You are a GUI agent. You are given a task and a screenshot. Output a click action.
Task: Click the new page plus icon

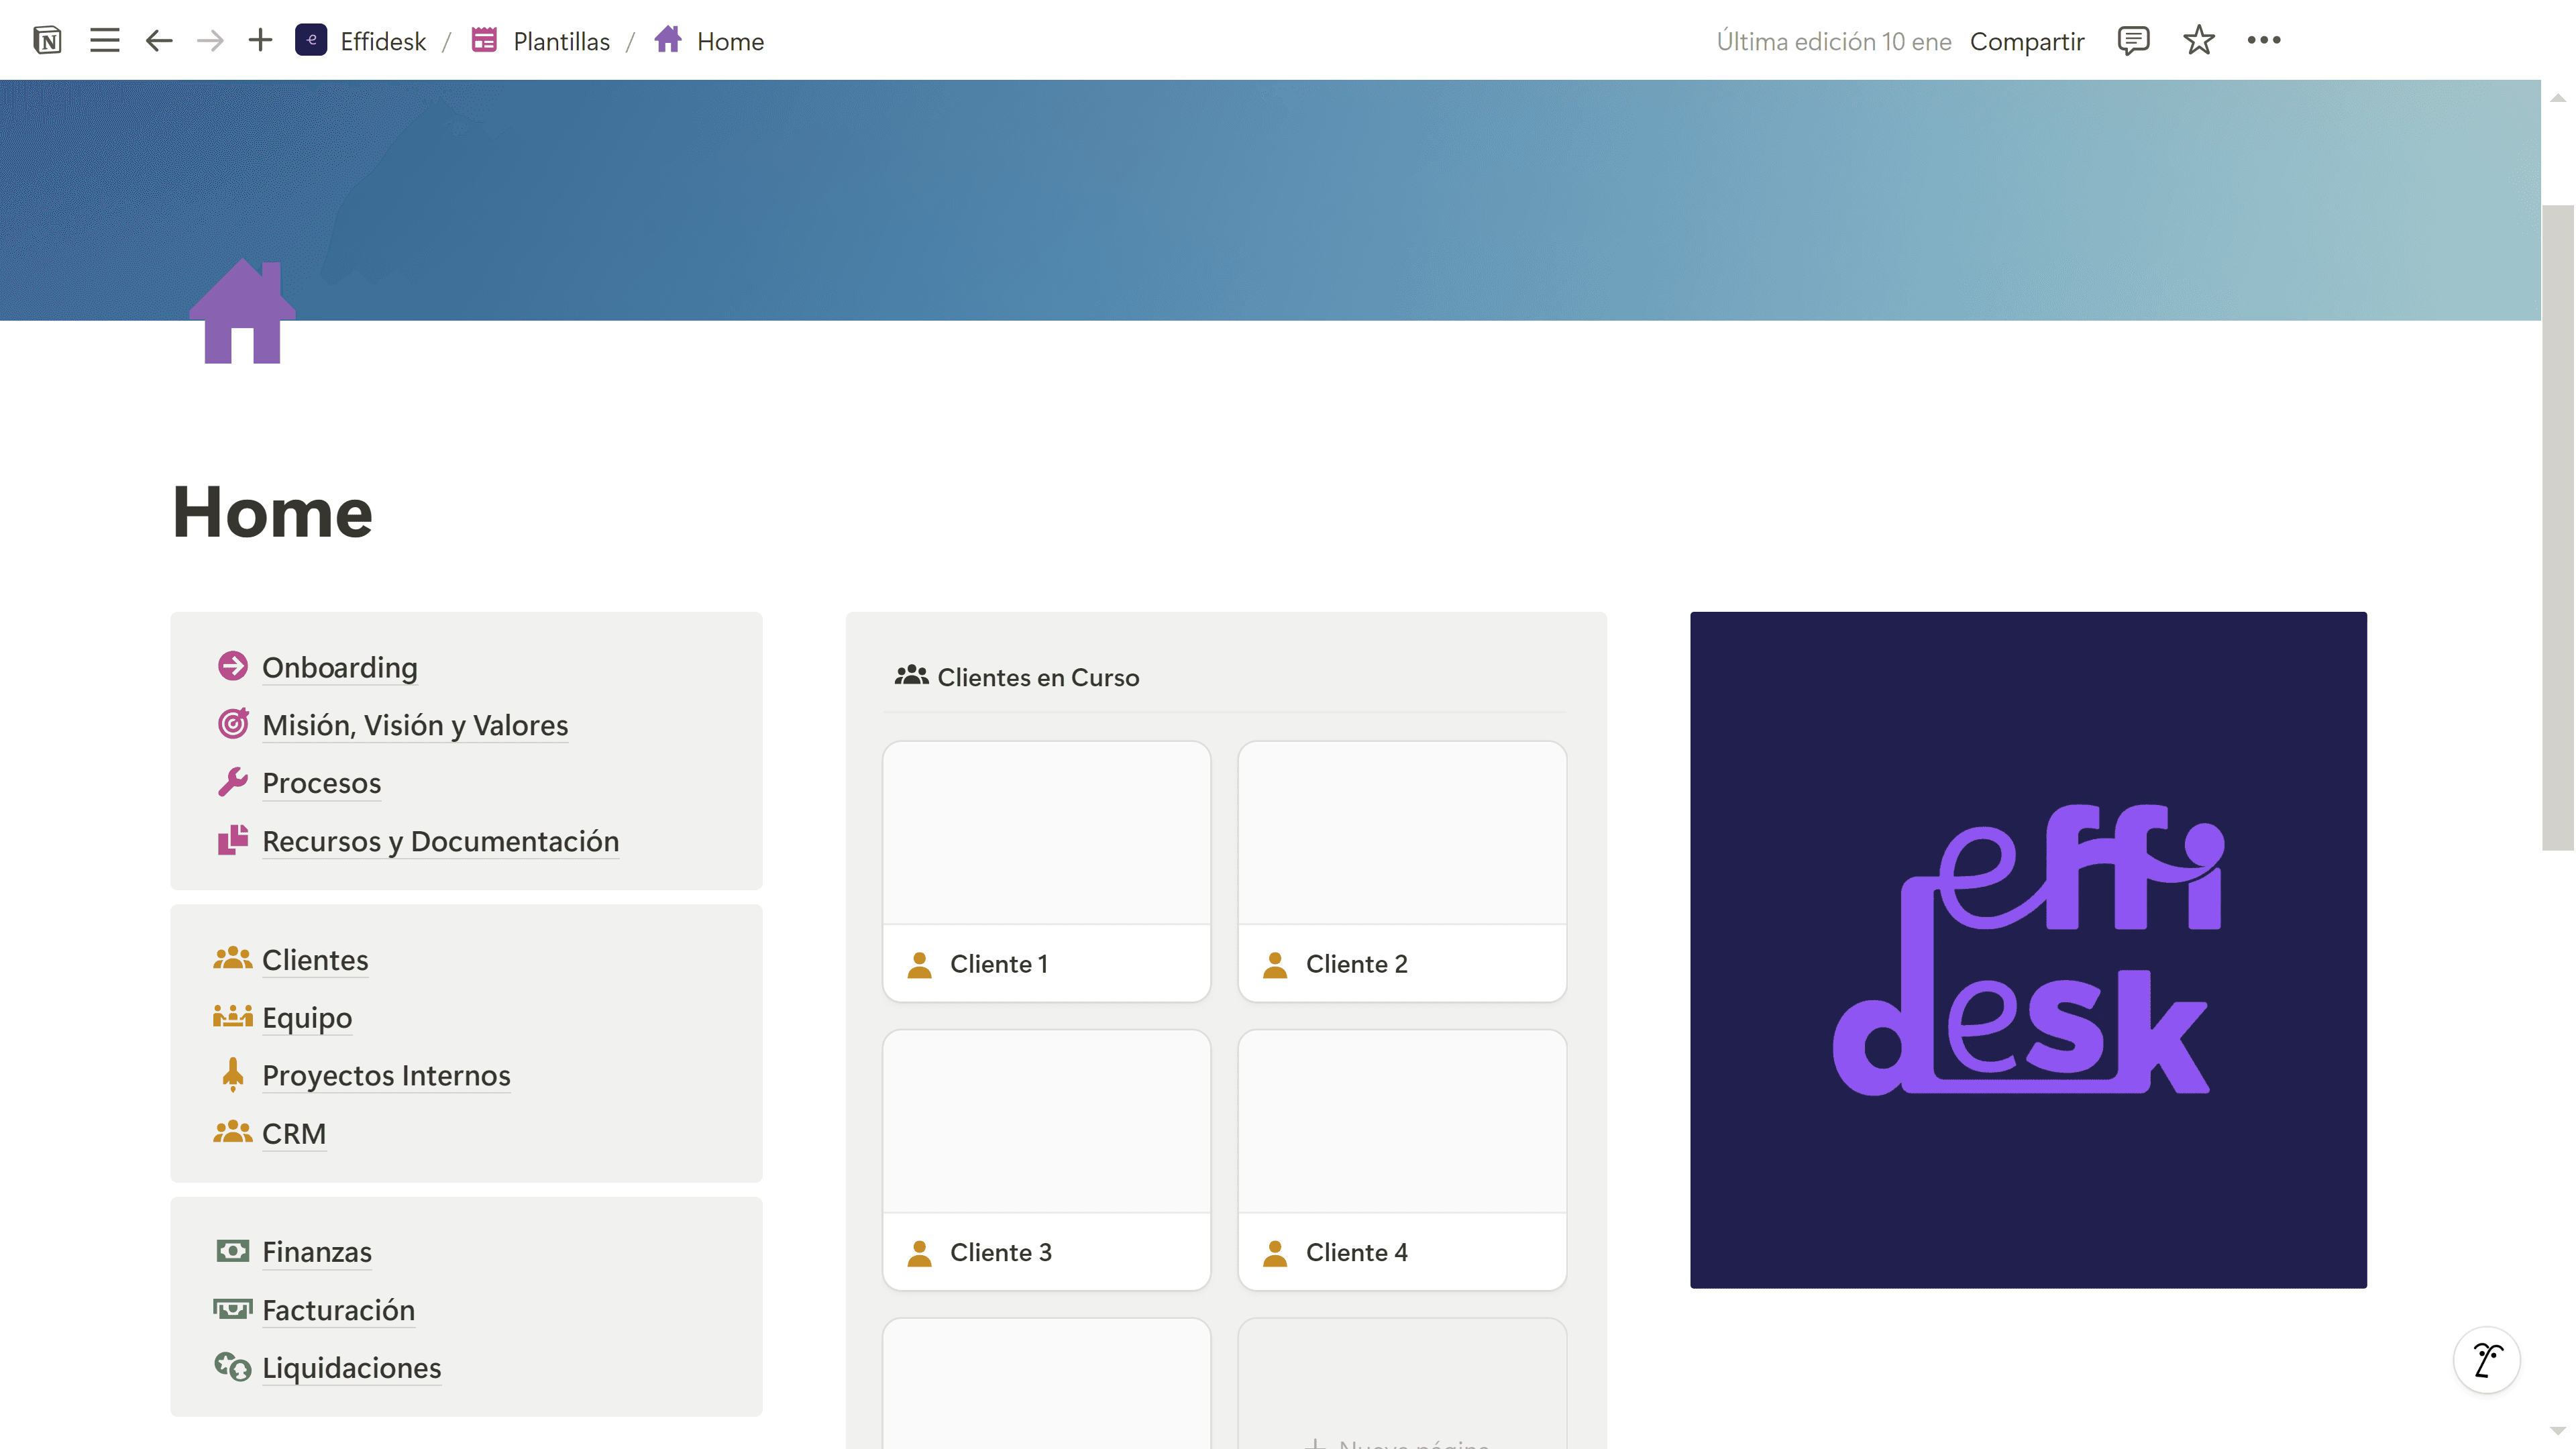[x=260, y=41]
